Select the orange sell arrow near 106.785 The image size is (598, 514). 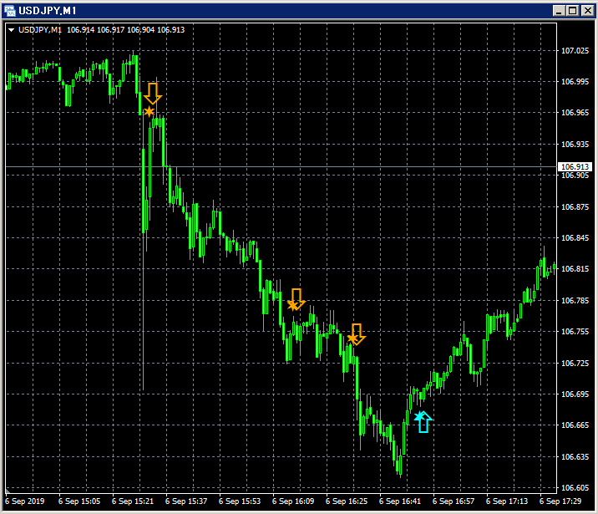tap(296, 298)
